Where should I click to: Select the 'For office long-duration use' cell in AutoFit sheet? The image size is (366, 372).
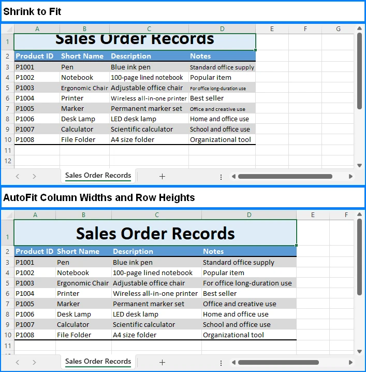coord(247,283)
